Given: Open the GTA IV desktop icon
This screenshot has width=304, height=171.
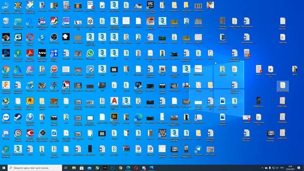Looking at the screenshot, I should 162,69.
